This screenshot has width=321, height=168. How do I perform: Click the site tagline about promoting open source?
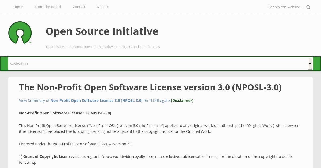[103, 47]
